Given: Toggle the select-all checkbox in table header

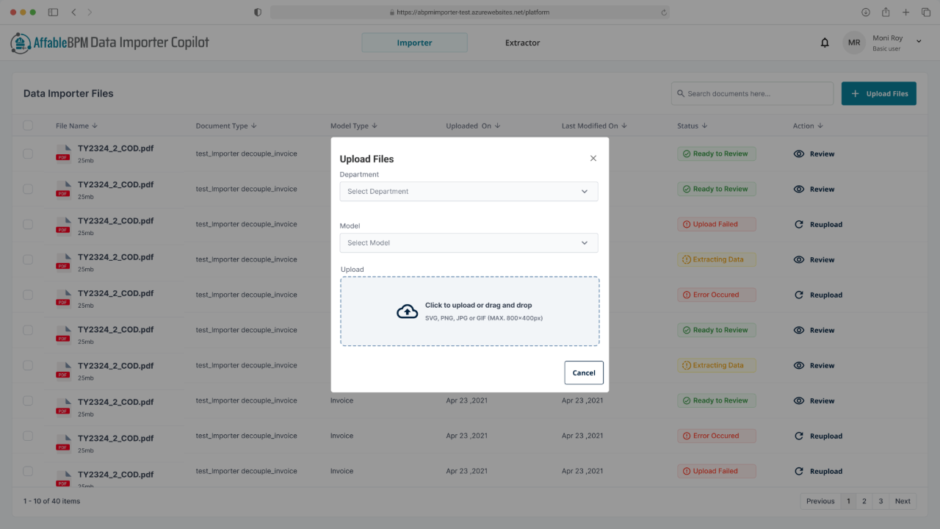Looking at the screenshot, I should (x=28, y=126).
